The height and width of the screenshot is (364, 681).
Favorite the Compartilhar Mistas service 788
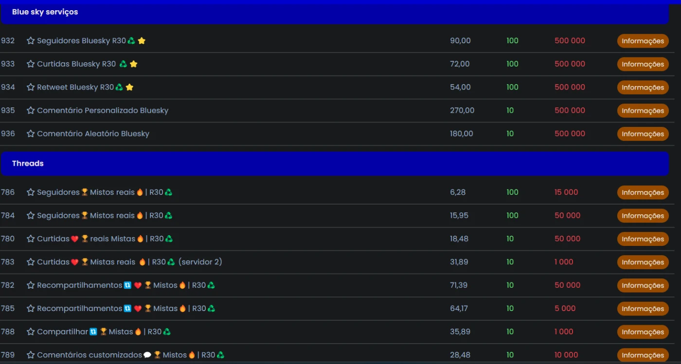[31, 332]
